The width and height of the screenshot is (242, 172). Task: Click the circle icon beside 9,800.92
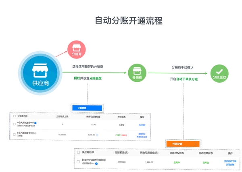(x=97, y=135)
